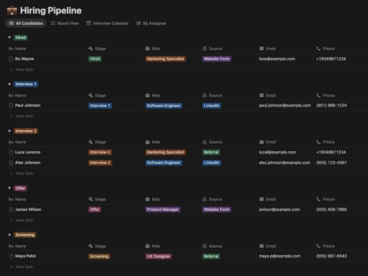The image size is (368, 276).
Task: Click page icon next to Paul Johnson
Action: 11,106
